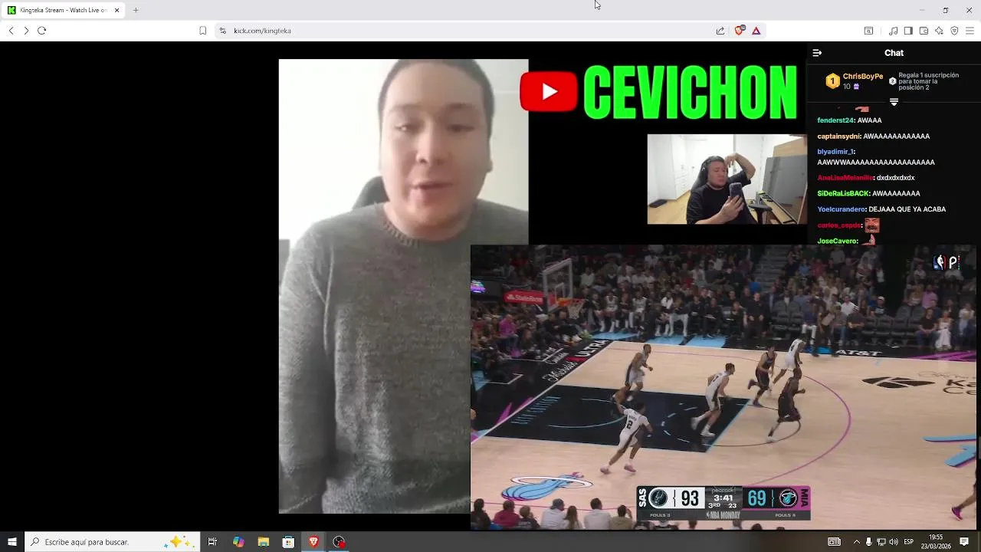Image resolution: width=981 pixels, height=552 pixels.
Task: Click the microphone tray icon
Action: click(x=868, y=542)
